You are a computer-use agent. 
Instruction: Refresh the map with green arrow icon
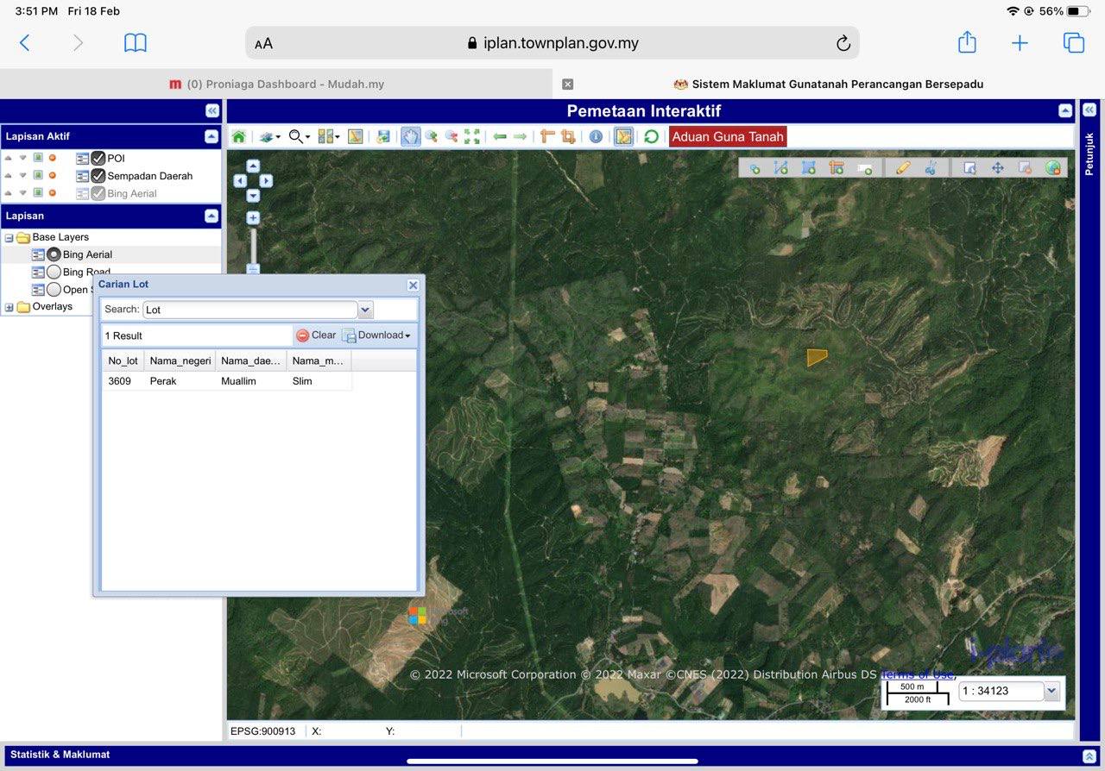651,136
